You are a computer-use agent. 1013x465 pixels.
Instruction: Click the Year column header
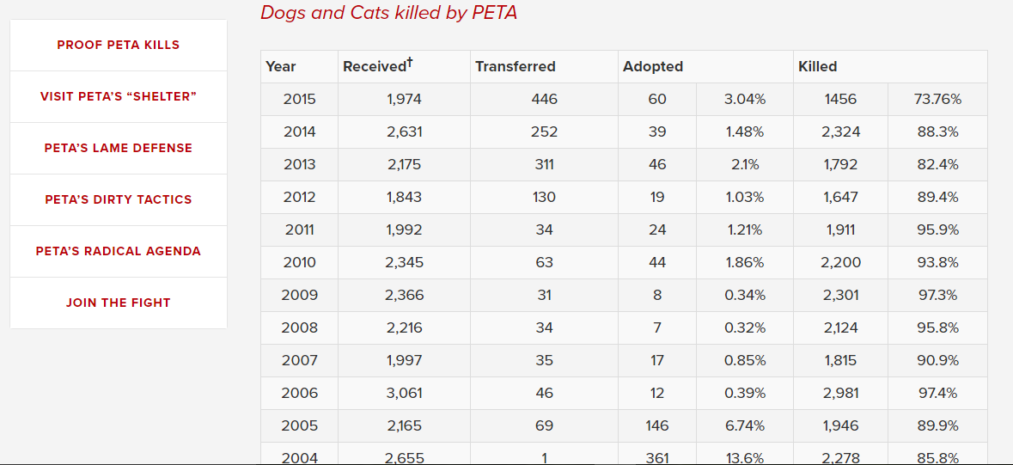(x=281, y=66)
